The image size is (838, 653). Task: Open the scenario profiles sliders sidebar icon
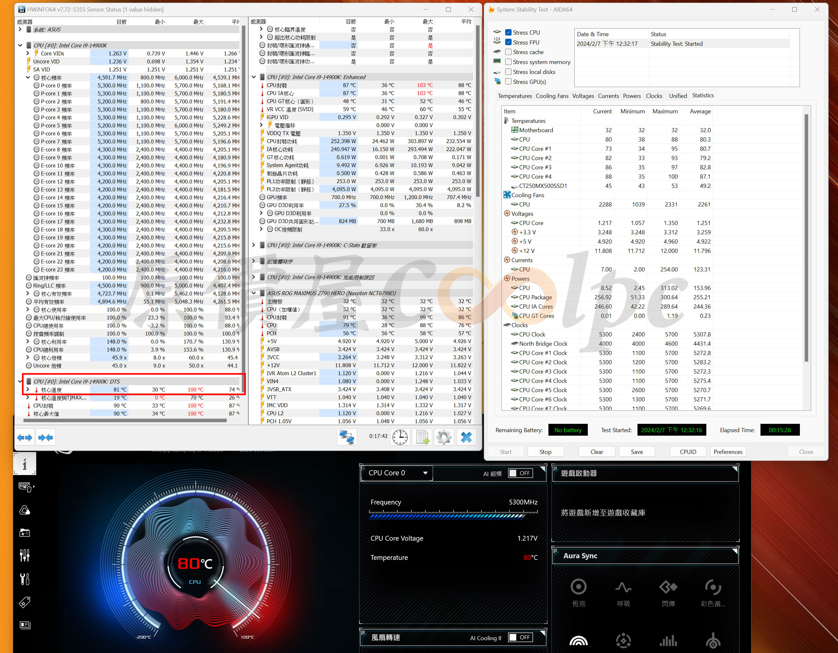25,555
